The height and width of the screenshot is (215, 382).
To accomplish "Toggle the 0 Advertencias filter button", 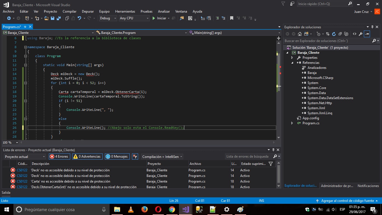I will (x=87, y=156).
